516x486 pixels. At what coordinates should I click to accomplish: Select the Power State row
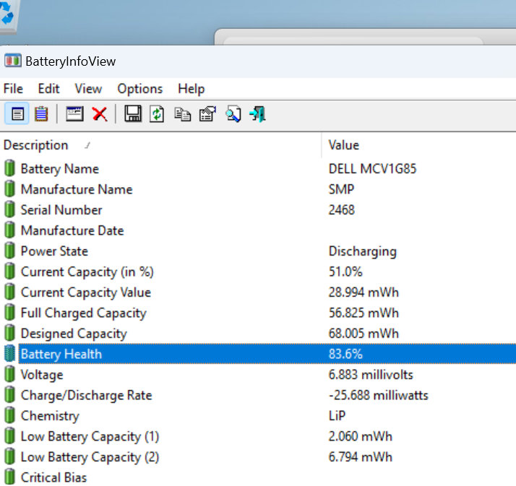pyautogui.click(x=258, y=251)
